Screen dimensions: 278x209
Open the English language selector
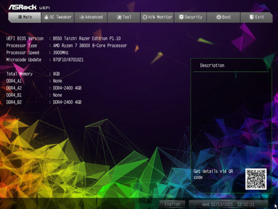tap(172, 204)
